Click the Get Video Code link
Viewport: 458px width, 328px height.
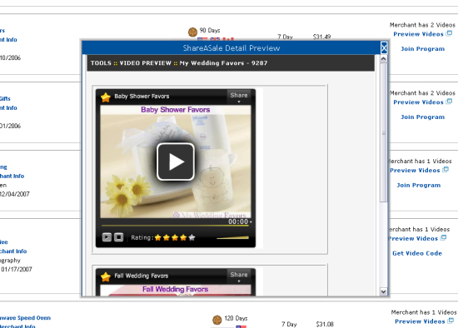coord(417,253)
